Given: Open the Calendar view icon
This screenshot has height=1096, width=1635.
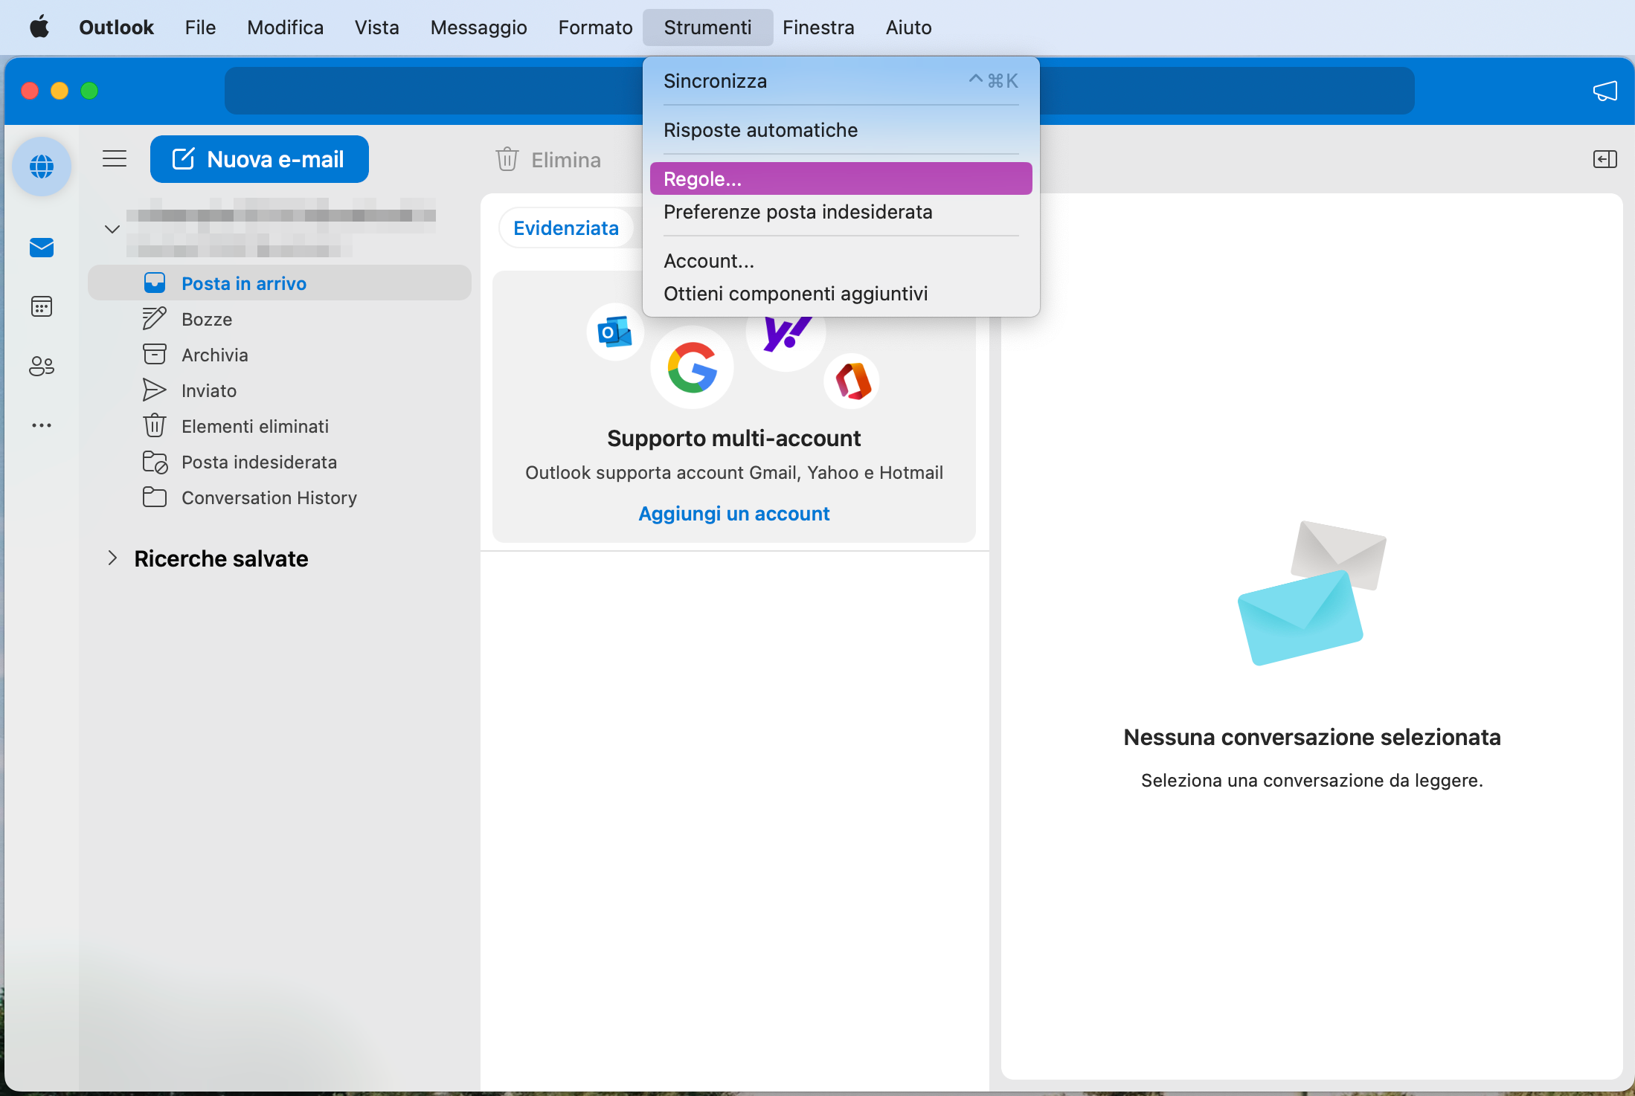Looking at the screenshot, I should tap(42, 306).
